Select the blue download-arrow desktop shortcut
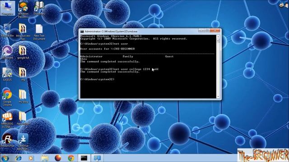The width and height of the screenshot is (289, 162). coord(23,142)
